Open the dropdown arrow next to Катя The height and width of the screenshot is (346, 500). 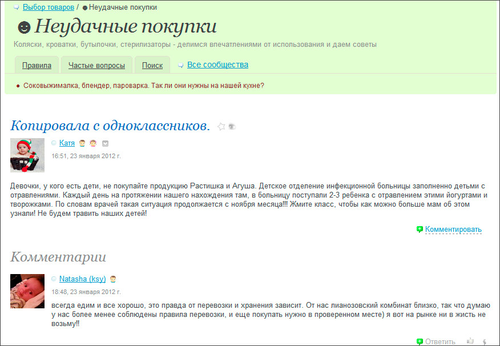click(x=105, y=144)
